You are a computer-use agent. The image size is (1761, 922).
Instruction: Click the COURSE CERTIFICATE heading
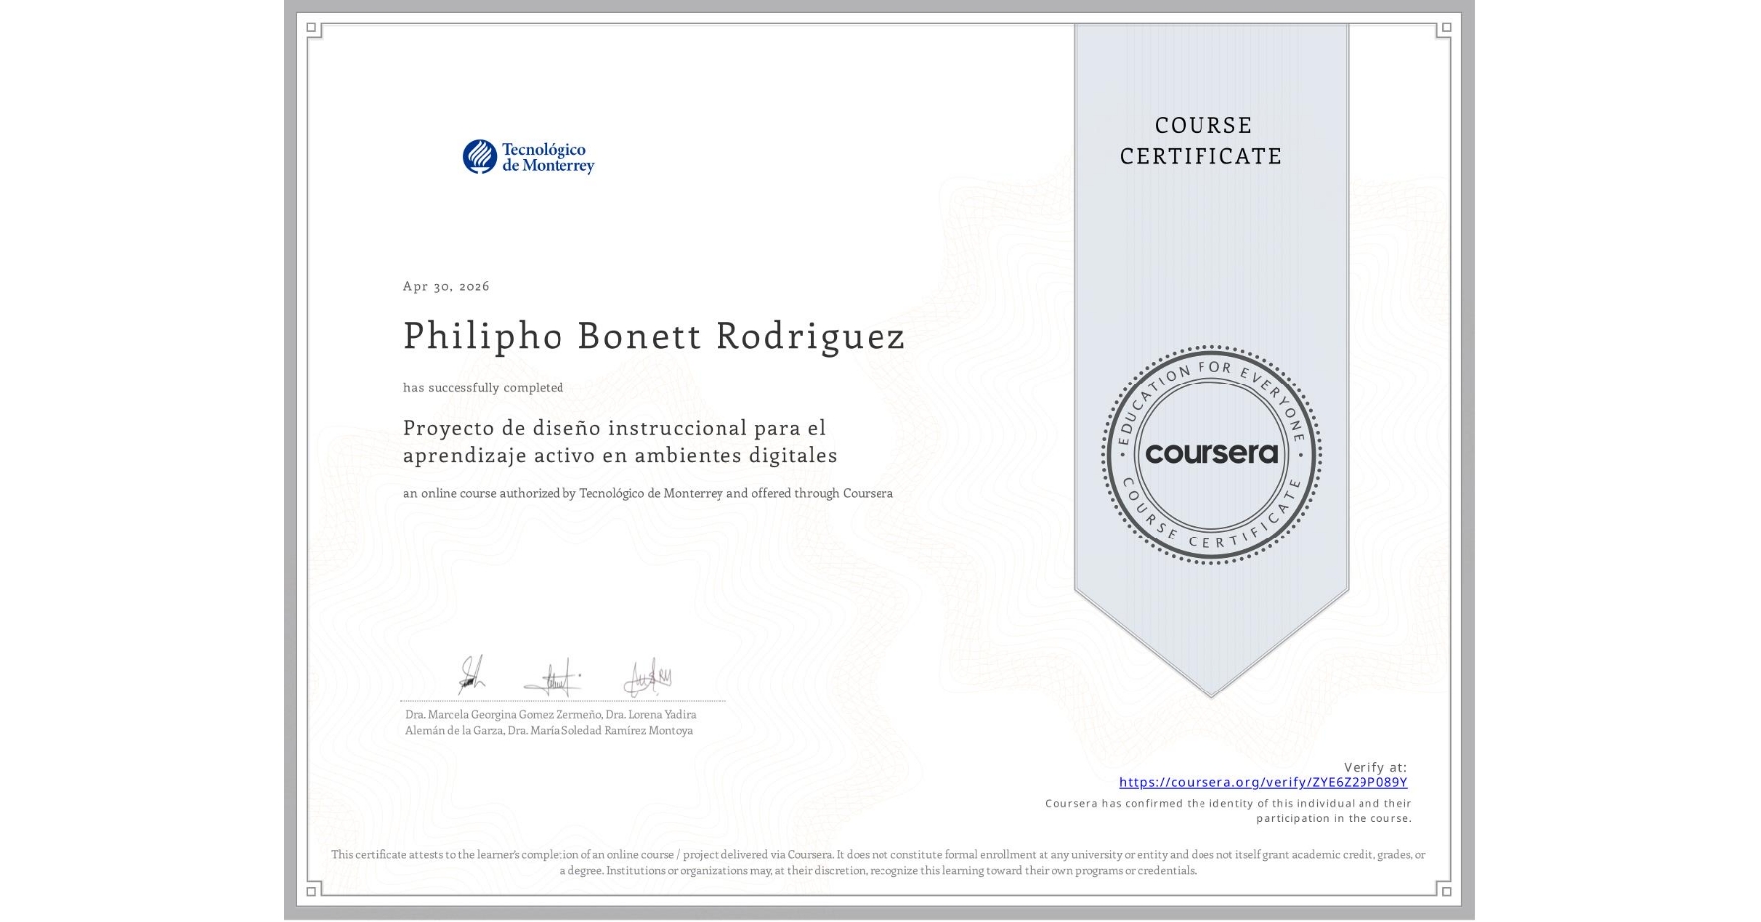[x=1201, y=140]
